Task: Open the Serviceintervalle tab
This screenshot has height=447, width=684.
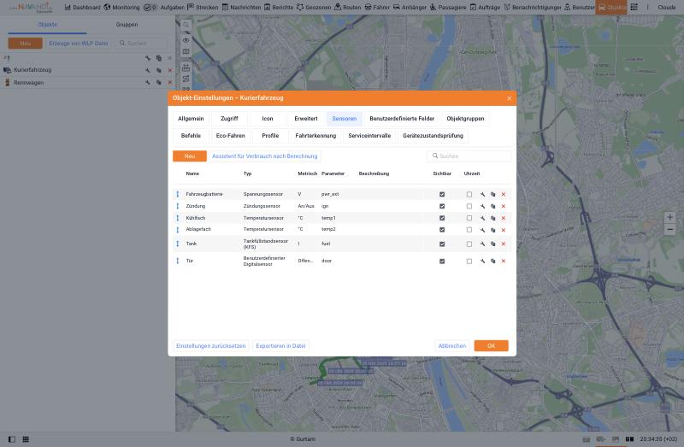Action: point(369,136)
